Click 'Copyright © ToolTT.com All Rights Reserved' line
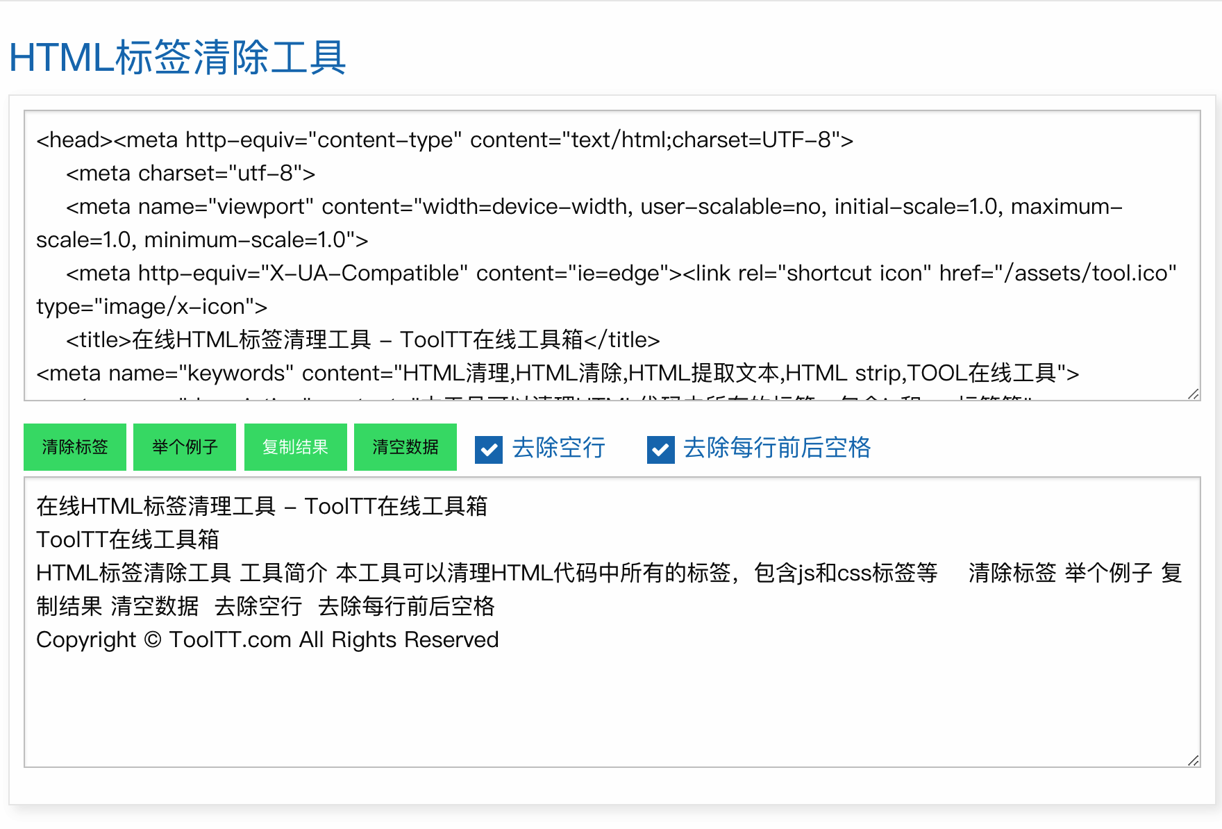The image size is (1222, 829). pyautogui.click(x=267, y=639)
